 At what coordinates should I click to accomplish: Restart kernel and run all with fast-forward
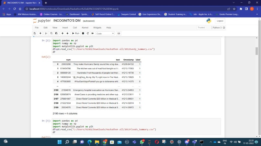(93, 33)
